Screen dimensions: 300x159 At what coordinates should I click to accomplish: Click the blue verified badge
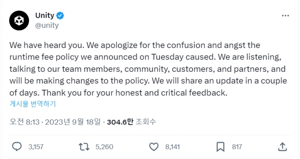60,16
